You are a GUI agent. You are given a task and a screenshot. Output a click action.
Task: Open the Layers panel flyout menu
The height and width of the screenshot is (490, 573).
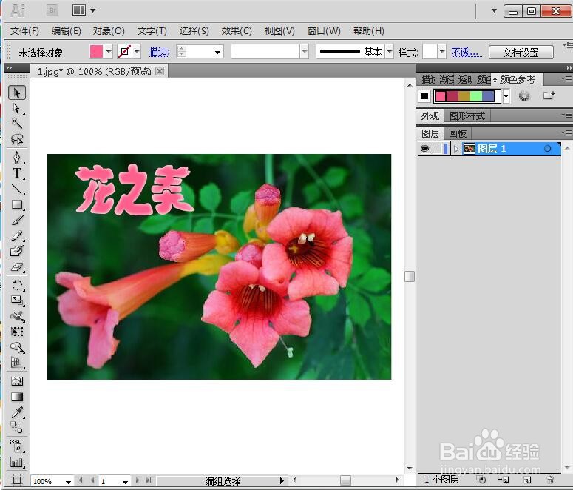tap(566, 132)
